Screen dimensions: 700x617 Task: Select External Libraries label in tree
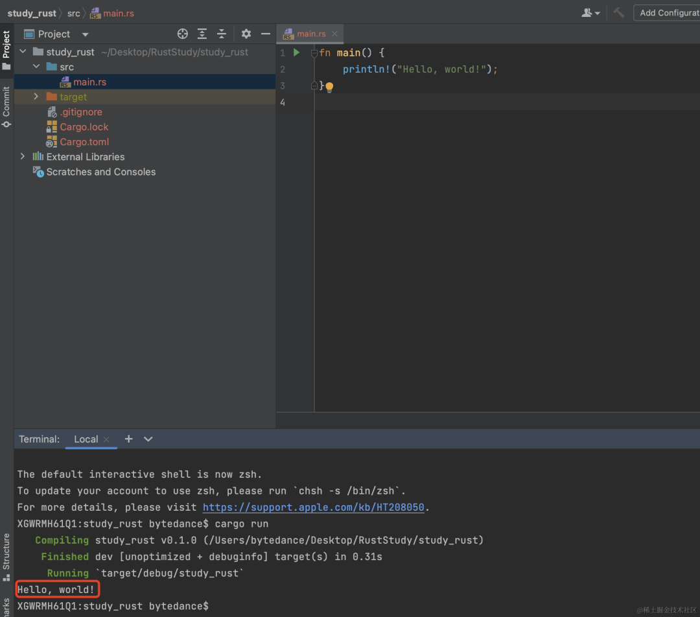click(x=86, y=157)
